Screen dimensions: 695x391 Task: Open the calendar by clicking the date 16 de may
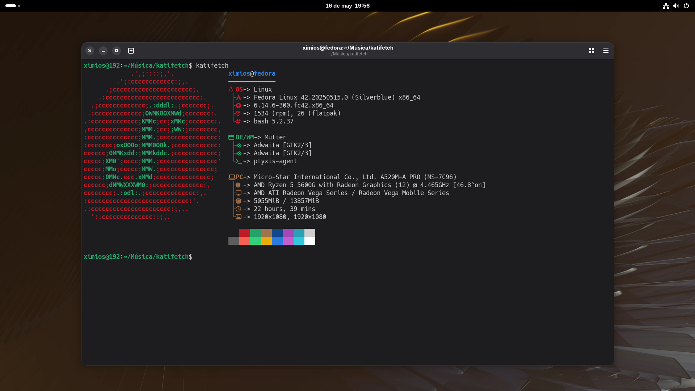coord(338,6)
